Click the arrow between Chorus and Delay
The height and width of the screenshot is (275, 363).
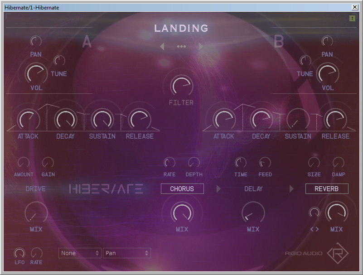(218, 189)
